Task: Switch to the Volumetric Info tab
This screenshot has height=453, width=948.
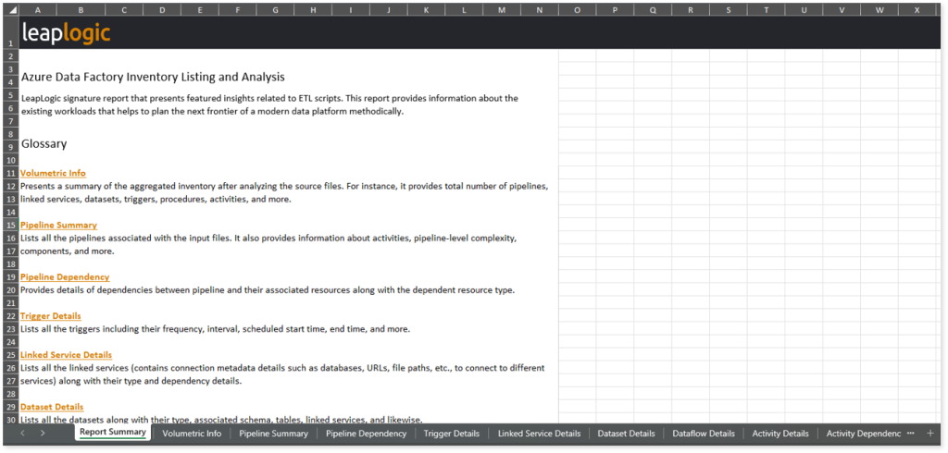Action: [x=192, y=433]
